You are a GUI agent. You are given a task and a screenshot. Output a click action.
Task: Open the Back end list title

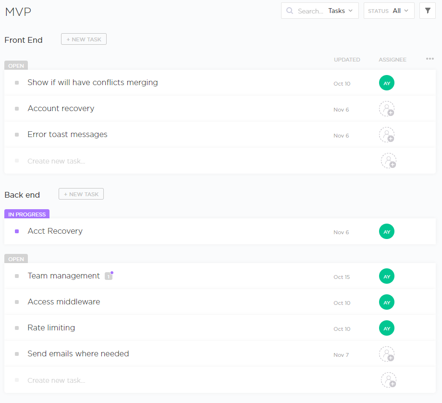point(22,195)
